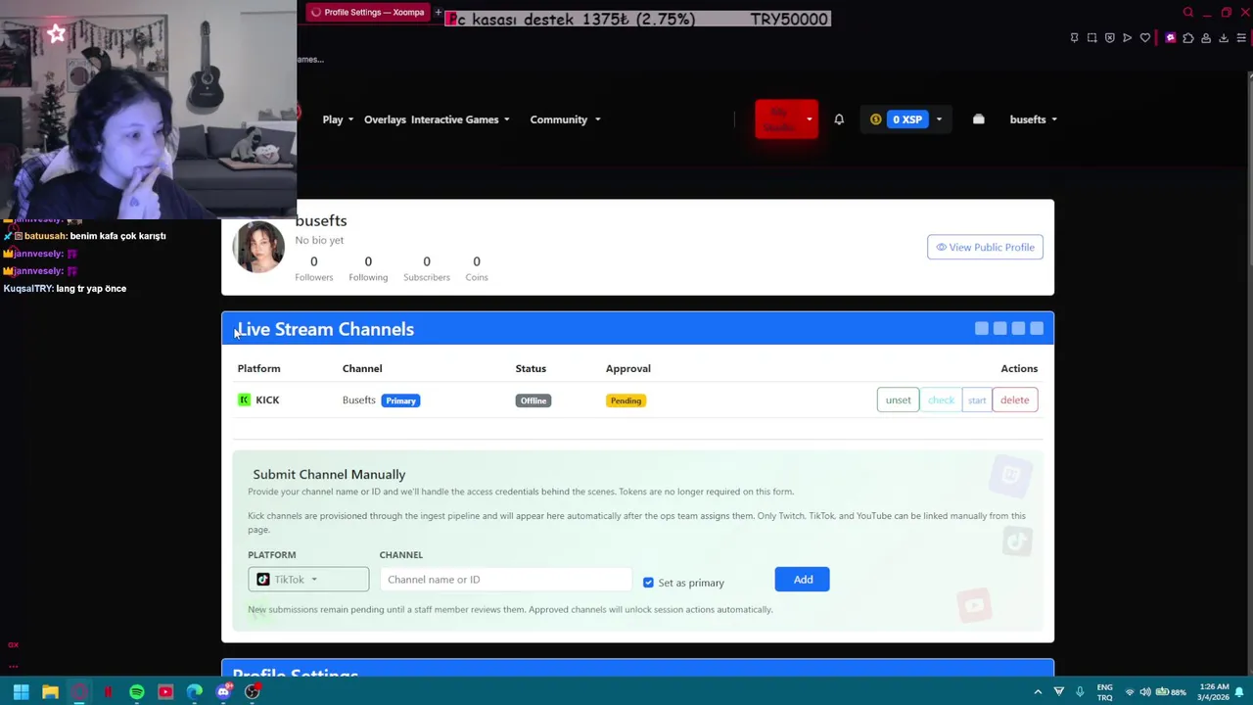Open YouTube app in taskbar
The height and width of the screenshot is (705, 1253).
165,692
